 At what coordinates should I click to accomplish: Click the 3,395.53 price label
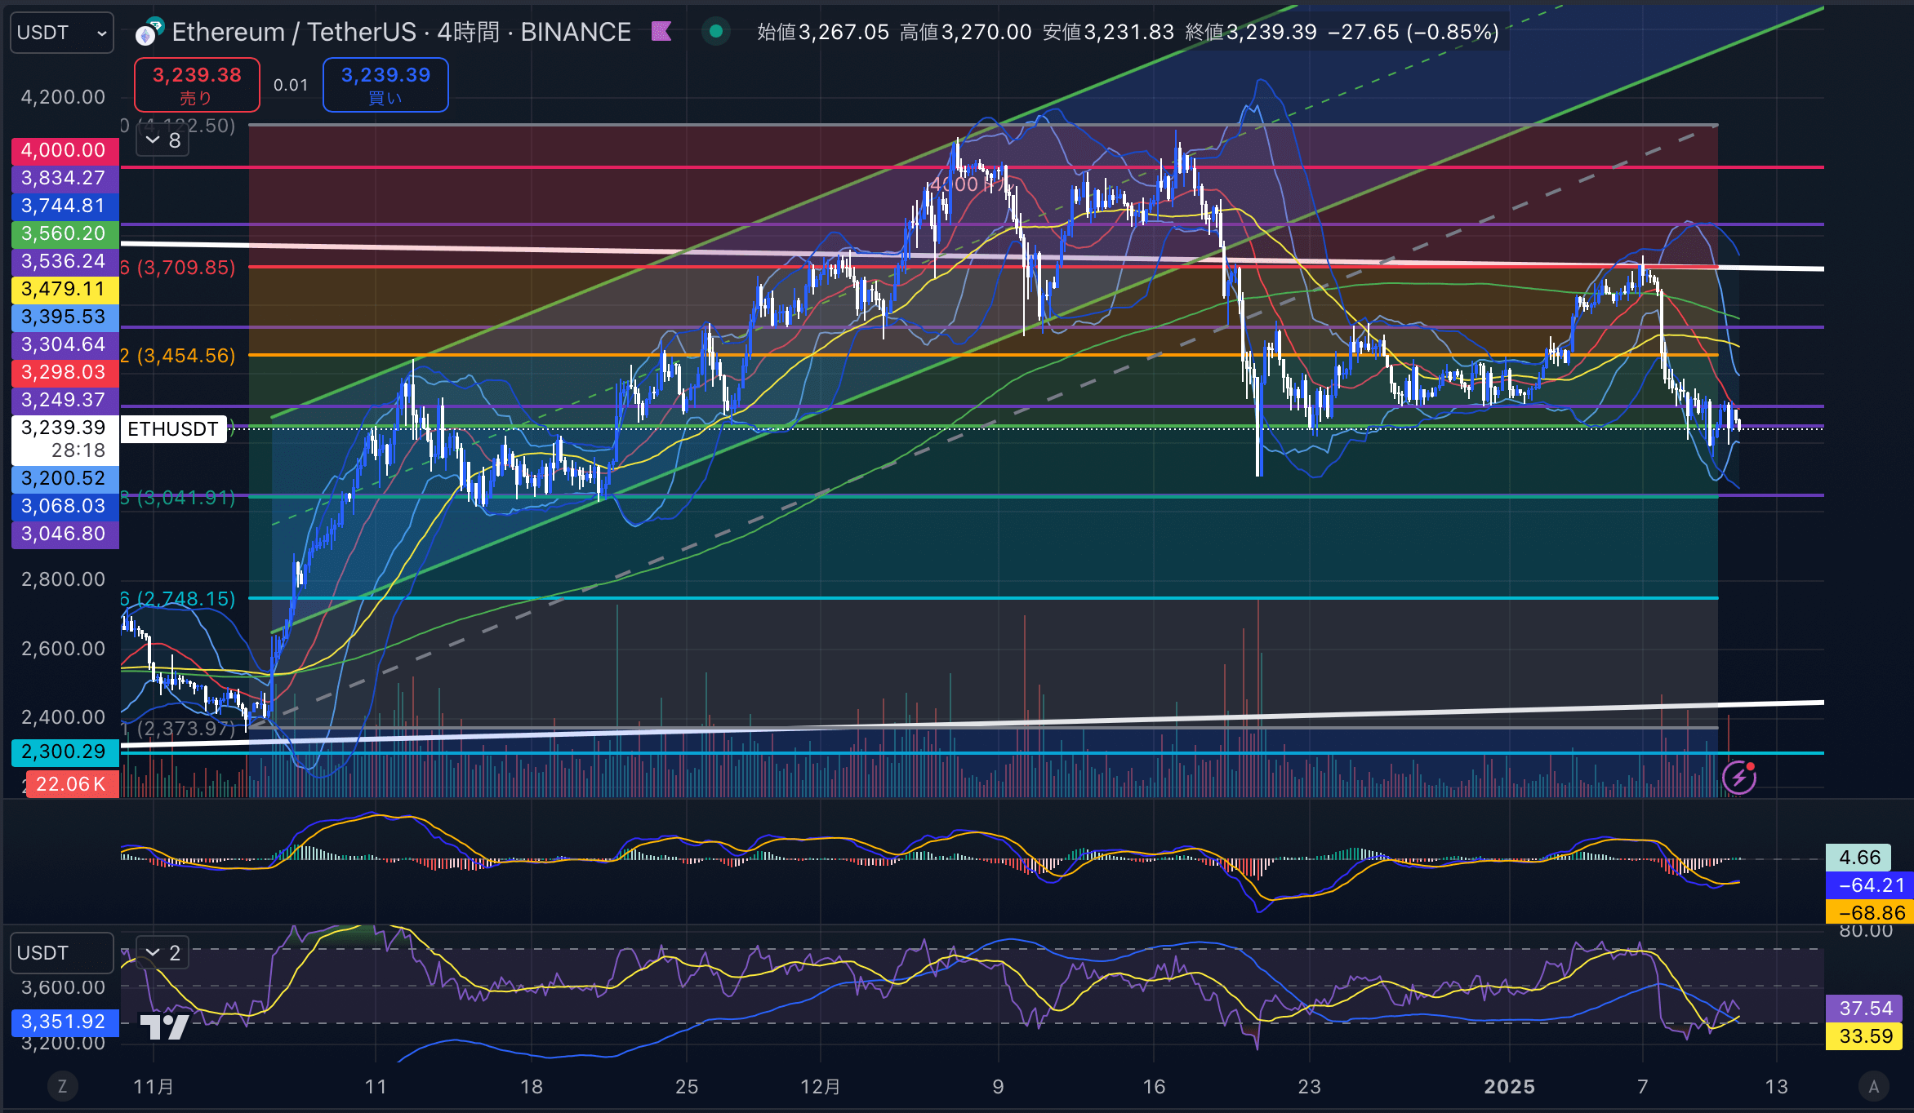[65, 317]
